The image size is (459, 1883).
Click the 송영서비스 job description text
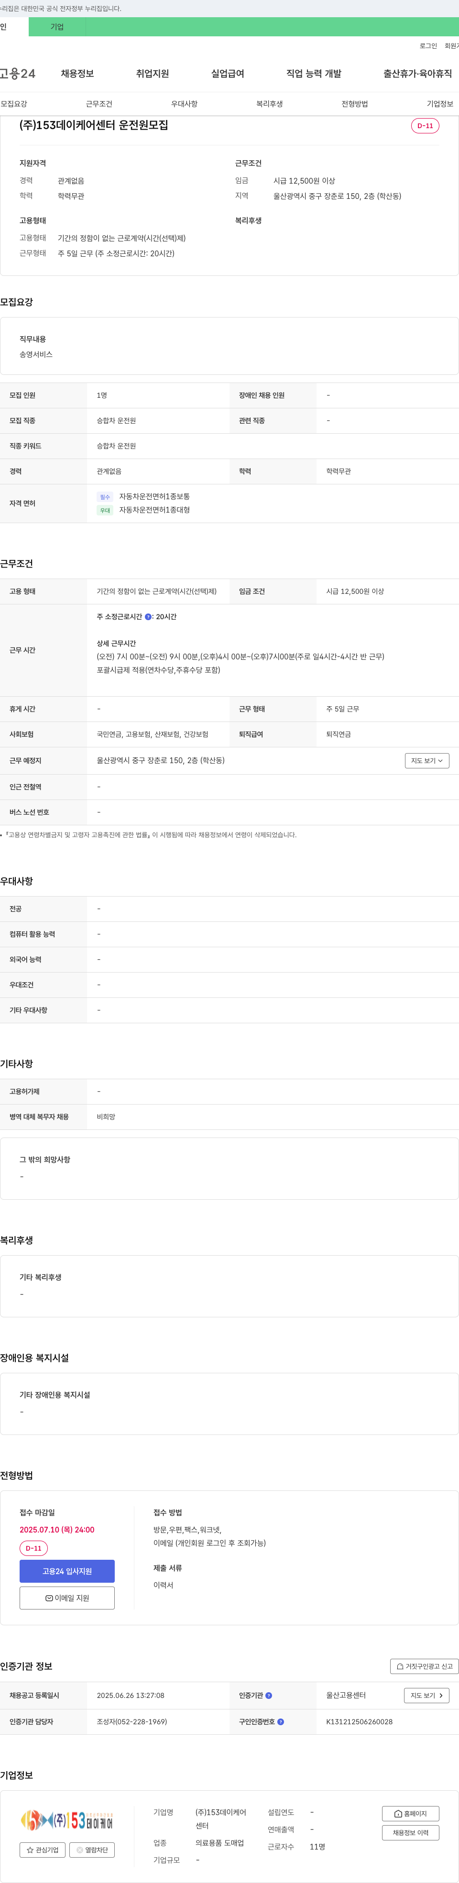36,354
